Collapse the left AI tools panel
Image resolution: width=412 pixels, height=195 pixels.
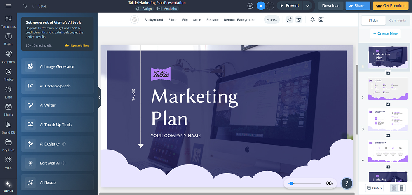coord(99,97)
